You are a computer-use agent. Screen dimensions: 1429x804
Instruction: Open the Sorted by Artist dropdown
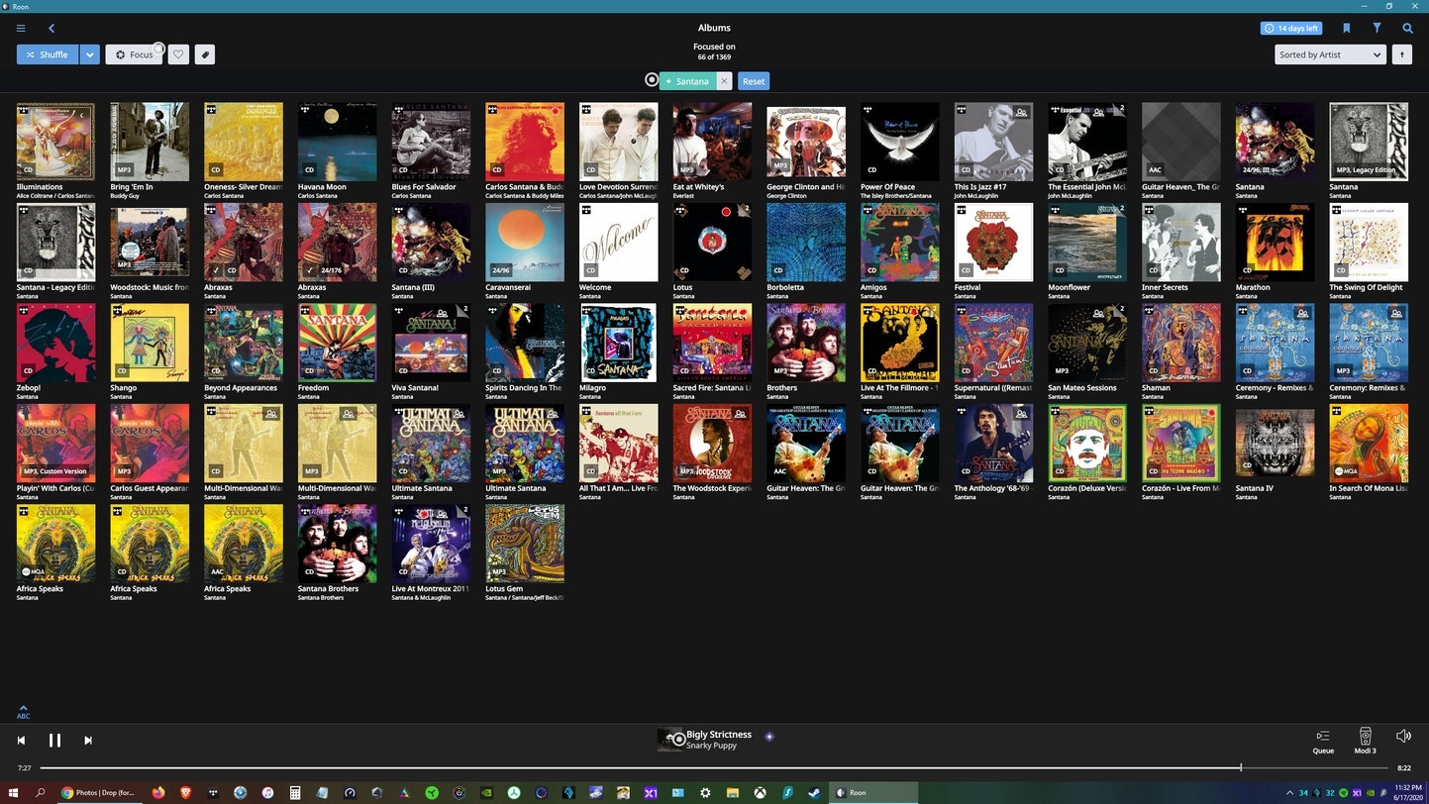(1329, 54)
